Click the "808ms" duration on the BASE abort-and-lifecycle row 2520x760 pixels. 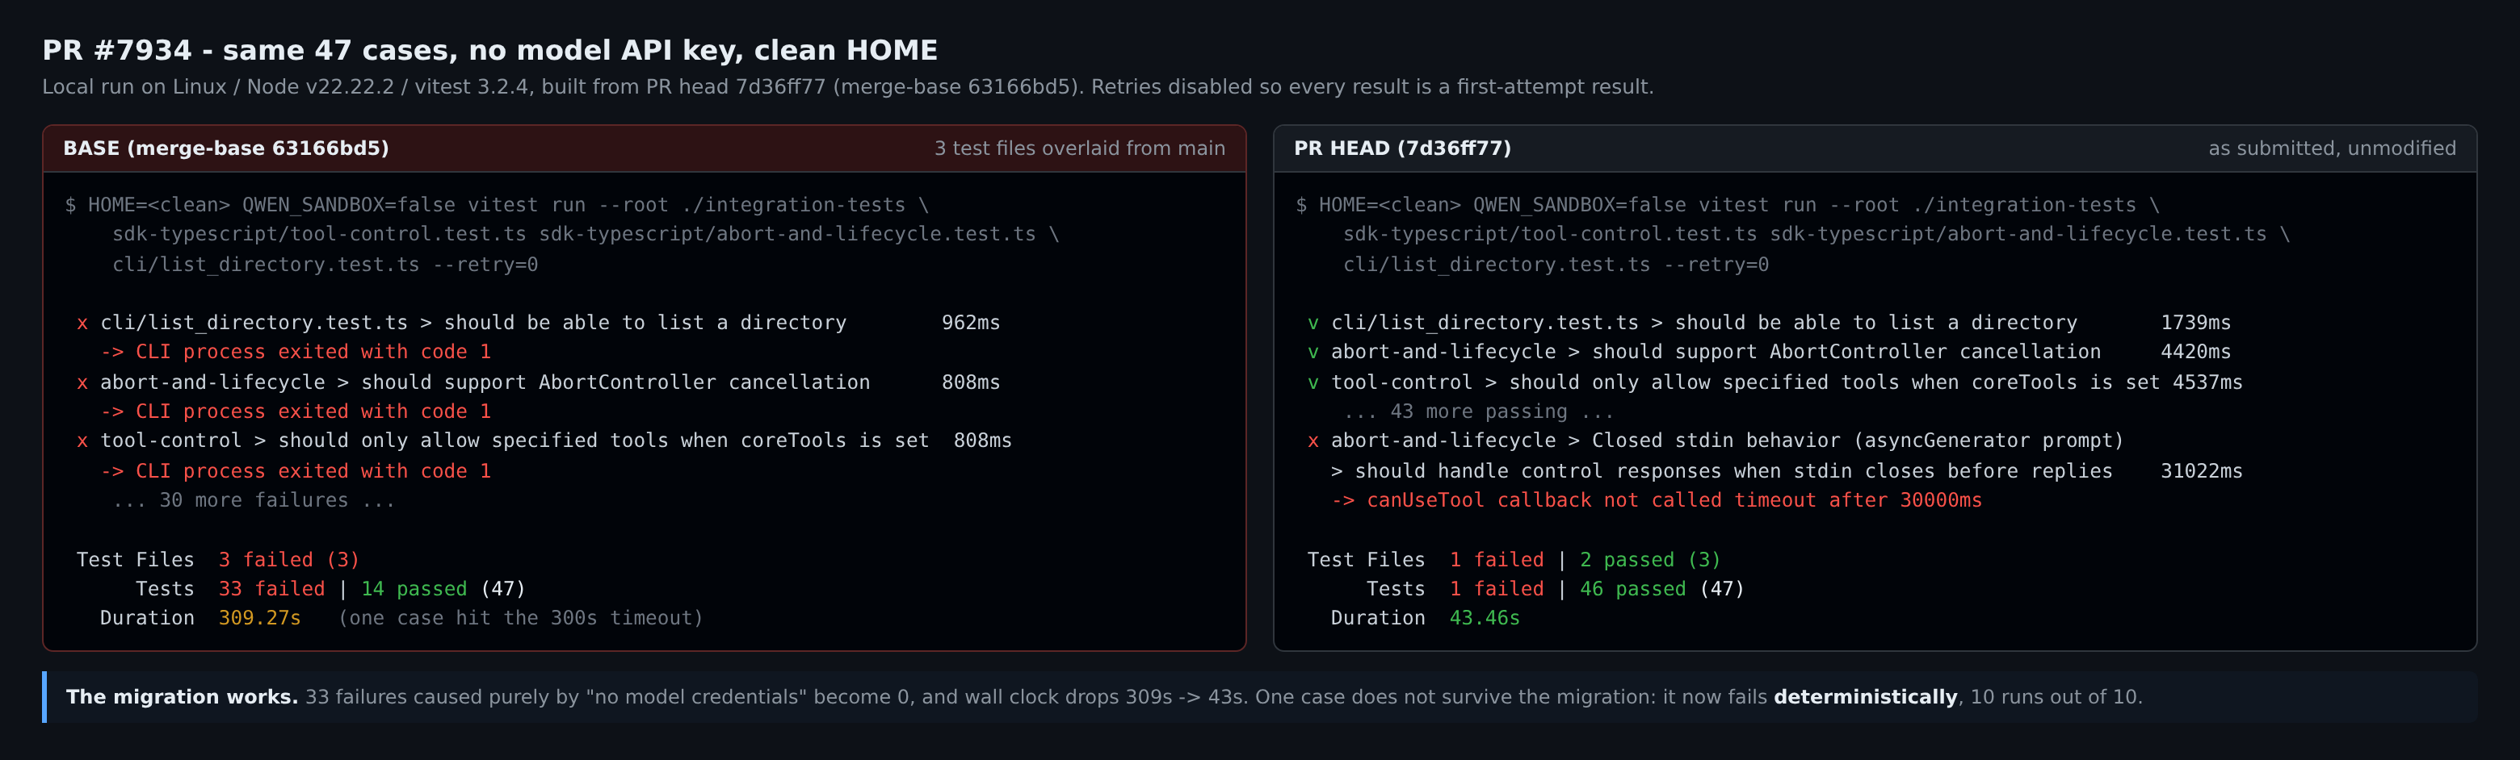tap(970, 382)
